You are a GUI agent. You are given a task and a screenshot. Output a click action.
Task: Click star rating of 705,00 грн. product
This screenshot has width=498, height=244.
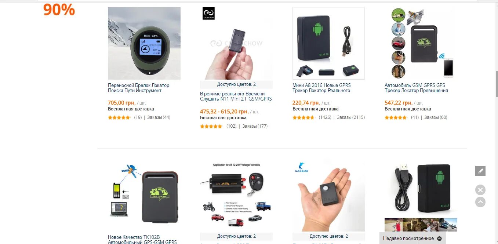[119, 117]
